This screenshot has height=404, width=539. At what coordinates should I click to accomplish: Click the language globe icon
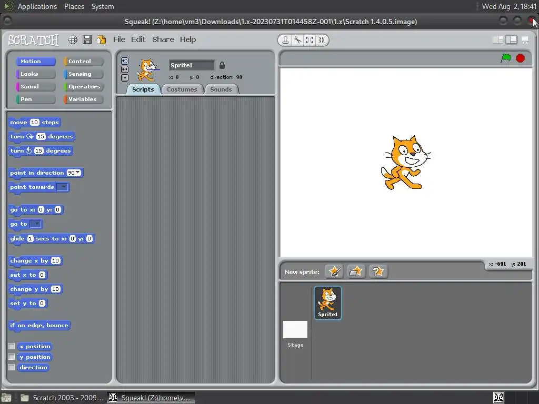point(73,40)
